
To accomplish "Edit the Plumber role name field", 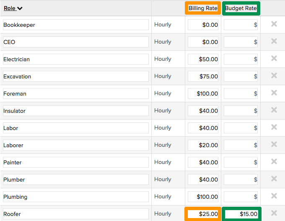I will click(76, 179).
